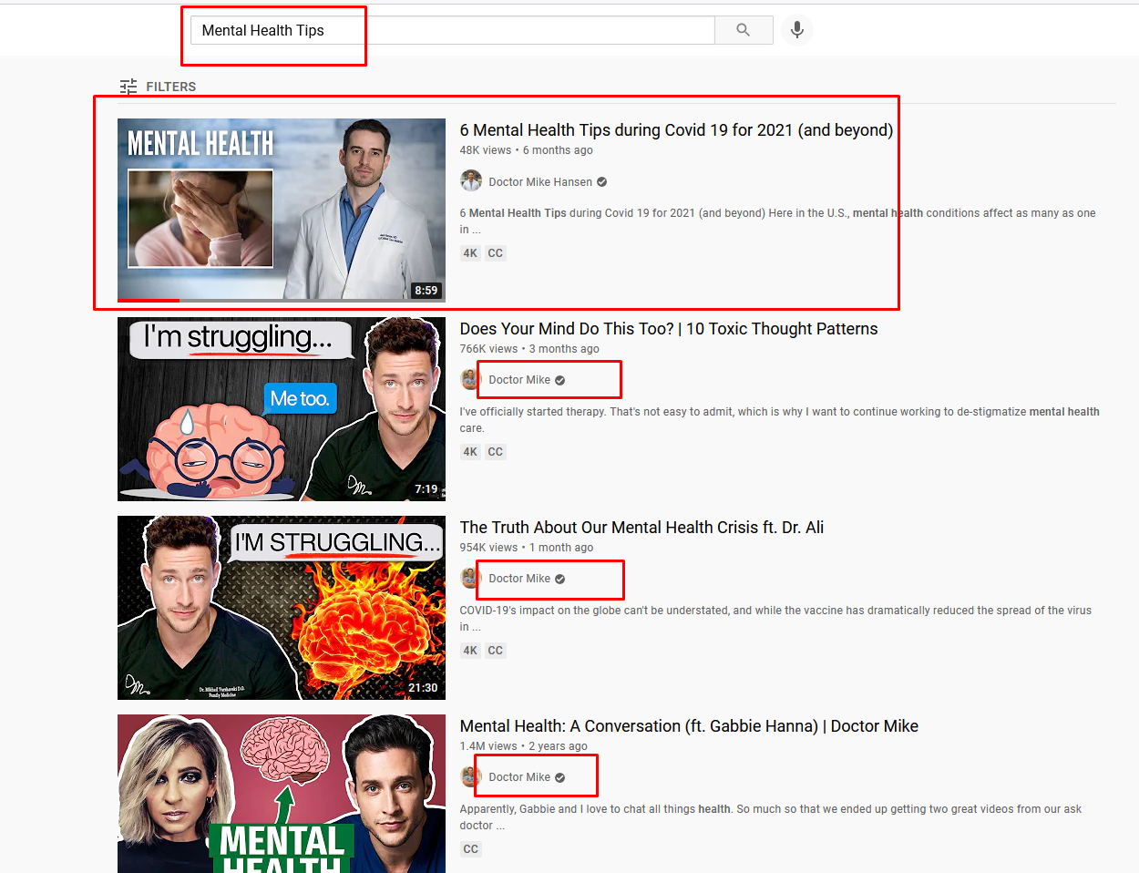
Task: Play the Gabbie Hanna mental health thumbnail
Action: tap(282, 794)
